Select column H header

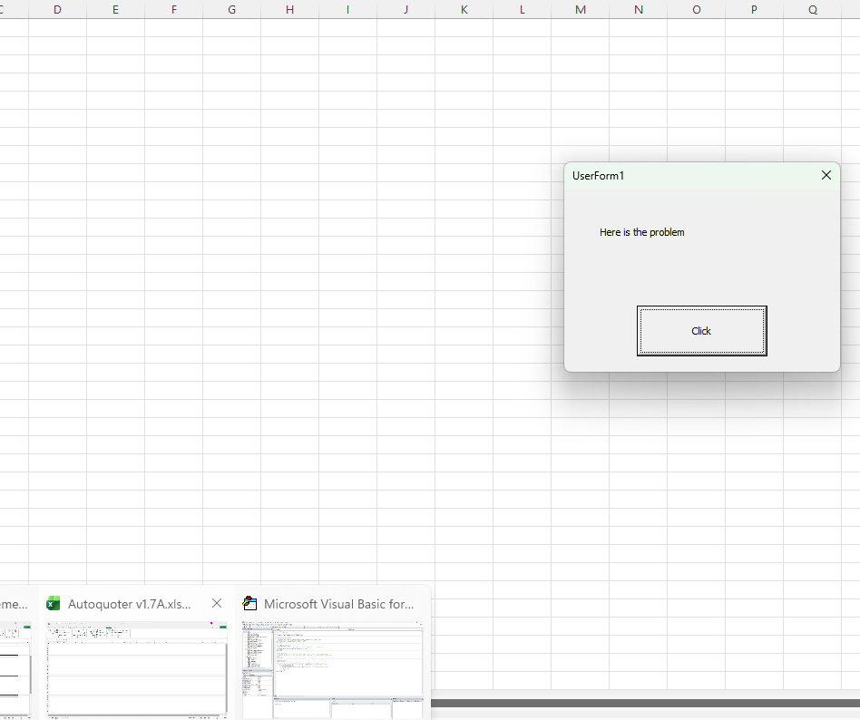[x=289, y=9]
